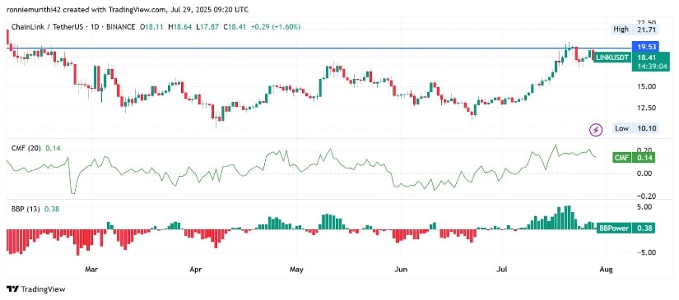The image size is (679, 300).
Task: Select the blue 19.53 price line label
Action: (644, 47)
